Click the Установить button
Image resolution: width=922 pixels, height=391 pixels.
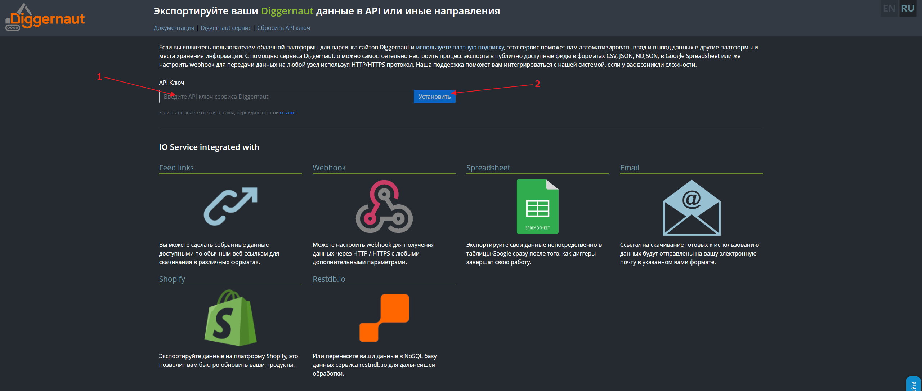coord(435,97)
